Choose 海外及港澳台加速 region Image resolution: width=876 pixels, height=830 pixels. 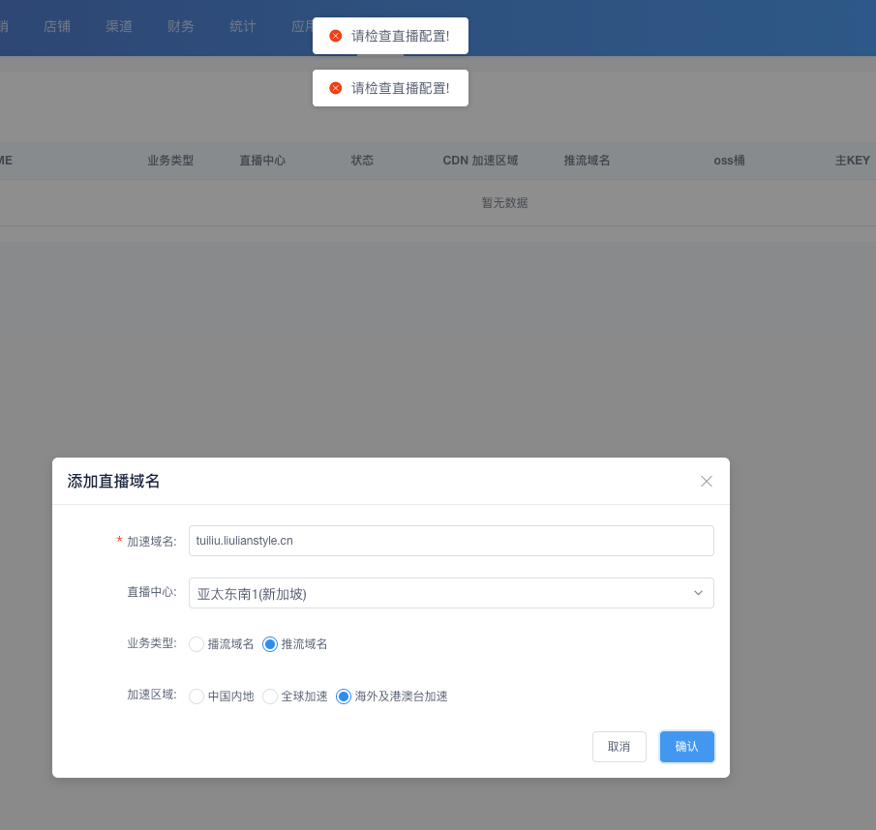click(392, 697)
